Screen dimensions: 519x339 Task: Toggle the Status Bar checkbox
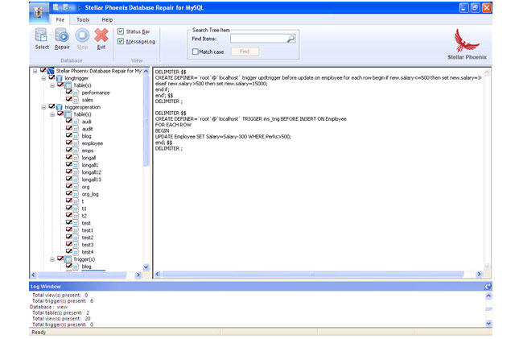(x=121, y=31)
